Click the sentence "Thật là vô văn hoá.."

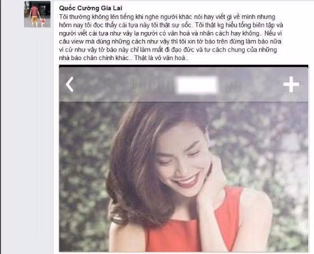click(162, 58)
